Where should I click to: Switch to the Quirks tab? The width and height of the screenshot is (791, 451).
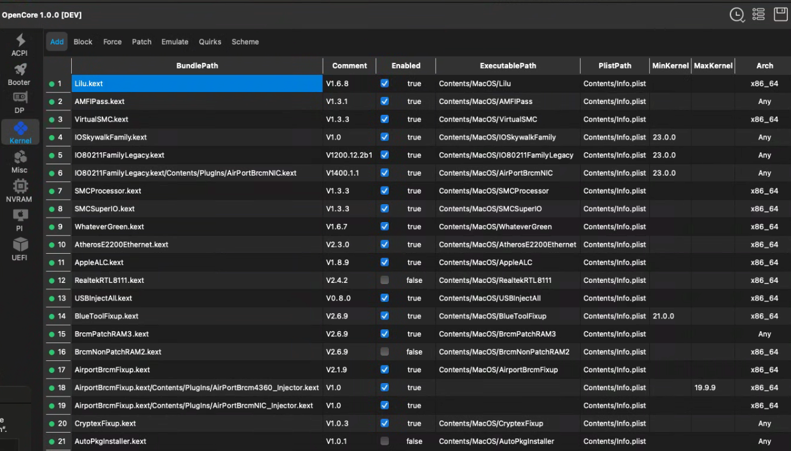(210, 42)
